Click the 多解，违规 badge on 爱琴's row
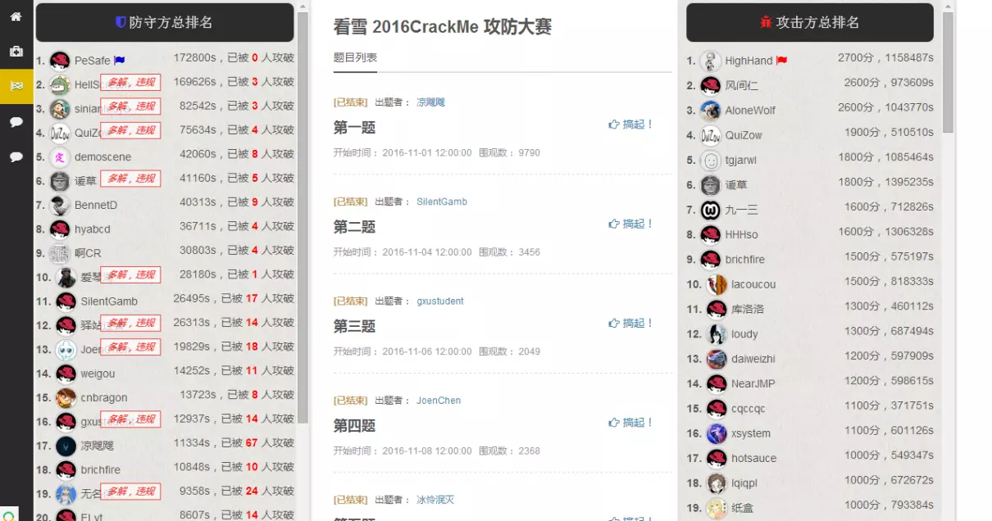The width and height of the screenshot is (992, 521). pos(130,274)
